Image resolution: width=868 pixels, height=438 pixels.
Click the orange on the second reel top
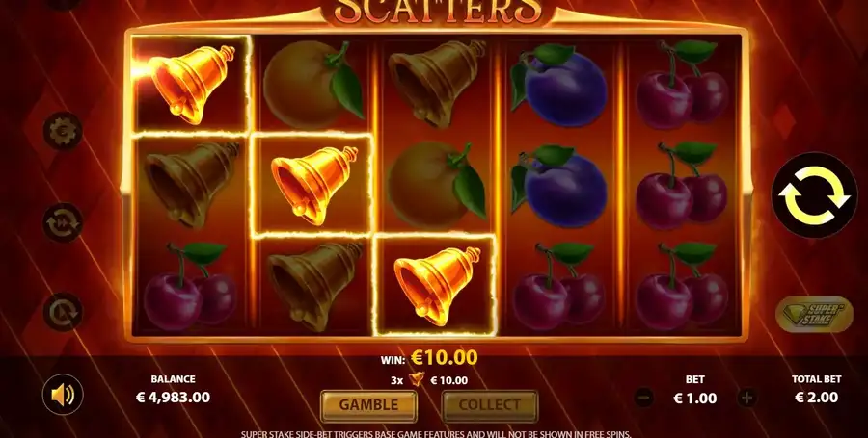pyautogui.click(x=313, y=87)
